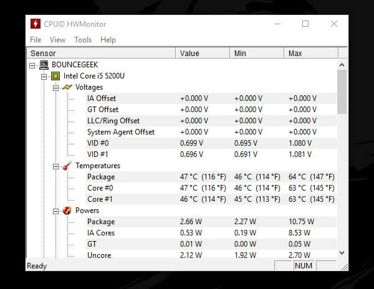374x289 pixels.
Task: Select the Uncore power row
Action: click(211, 255)
